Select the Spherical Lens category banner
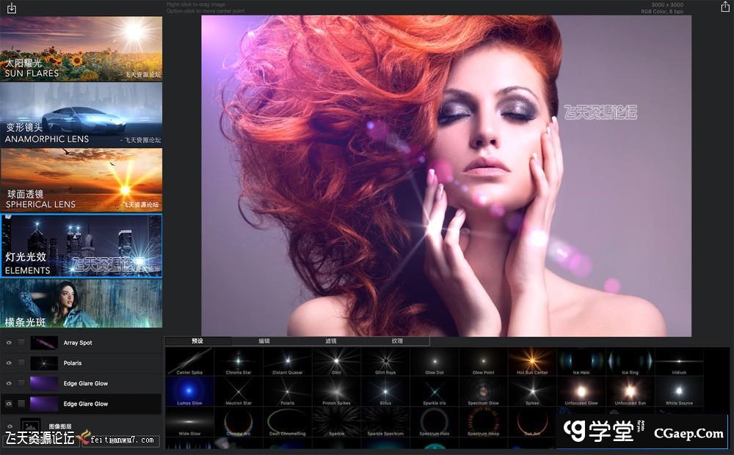Viewport: 734px width, 455px height. point(81,180)
